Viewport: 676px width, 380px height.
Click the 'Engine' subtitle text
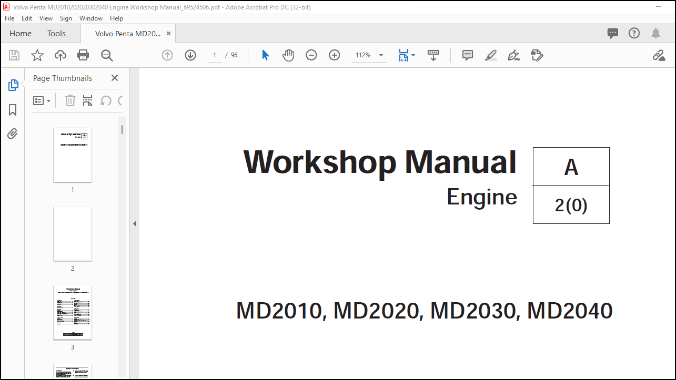[482, 198]
